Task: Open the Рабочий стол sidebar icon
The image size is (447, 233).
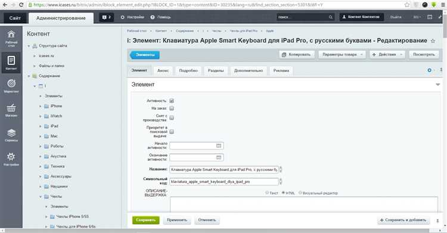Action: tap(11, 38)
